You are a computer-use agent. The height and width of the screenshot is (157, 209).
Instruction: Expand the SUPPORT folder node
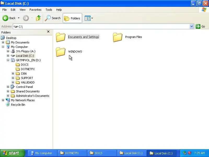pyautogui.click(x=13, y=78)
